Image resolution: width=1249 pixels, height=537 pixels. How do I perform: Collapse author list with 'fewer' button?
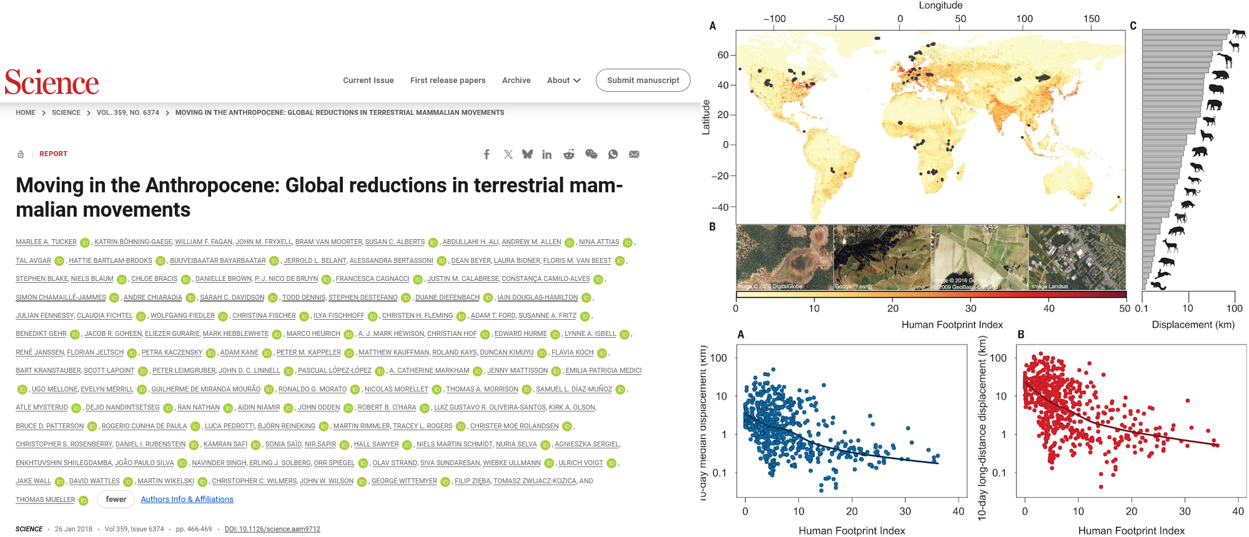click(x=116, y=500)
